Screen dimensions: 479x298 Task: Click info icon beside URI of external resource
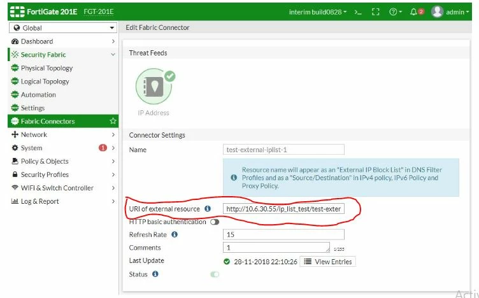[208, 209]
